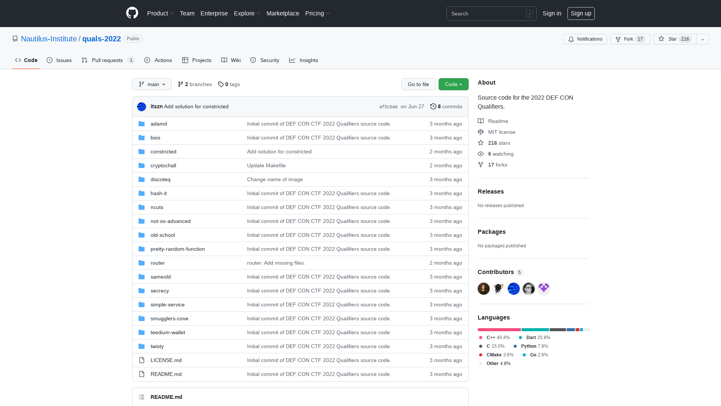721x406 pixels.
Task: Open the first contributor avatar
Action: 484,289
